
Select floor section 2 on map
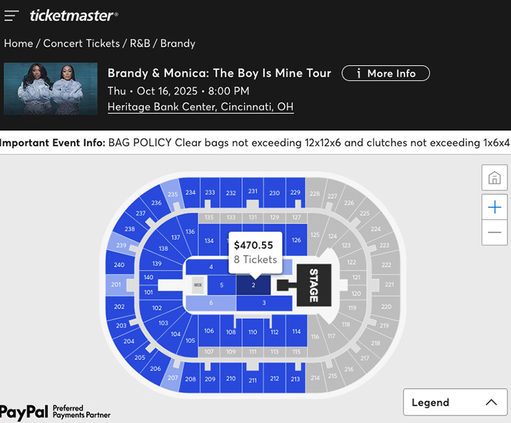(x=253, y=285)
